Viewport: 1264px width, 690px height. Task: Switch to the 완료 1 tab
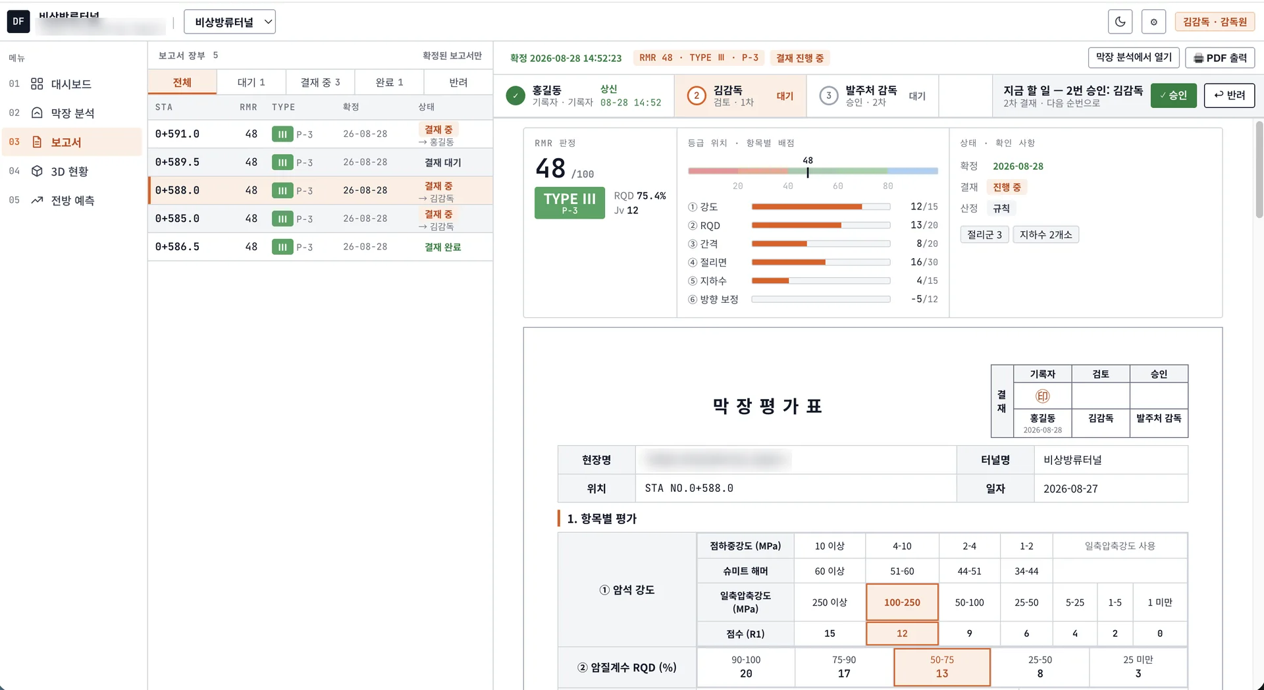pyautogui.click(x=389, y=82)
